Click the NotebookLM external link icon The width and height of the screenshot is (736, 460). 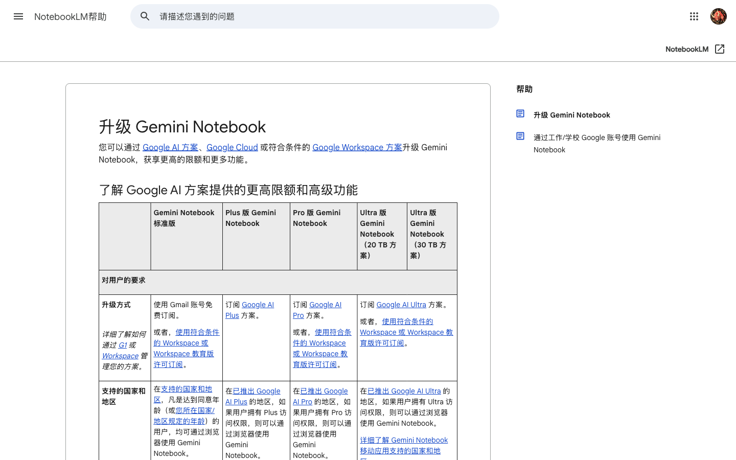720,49
